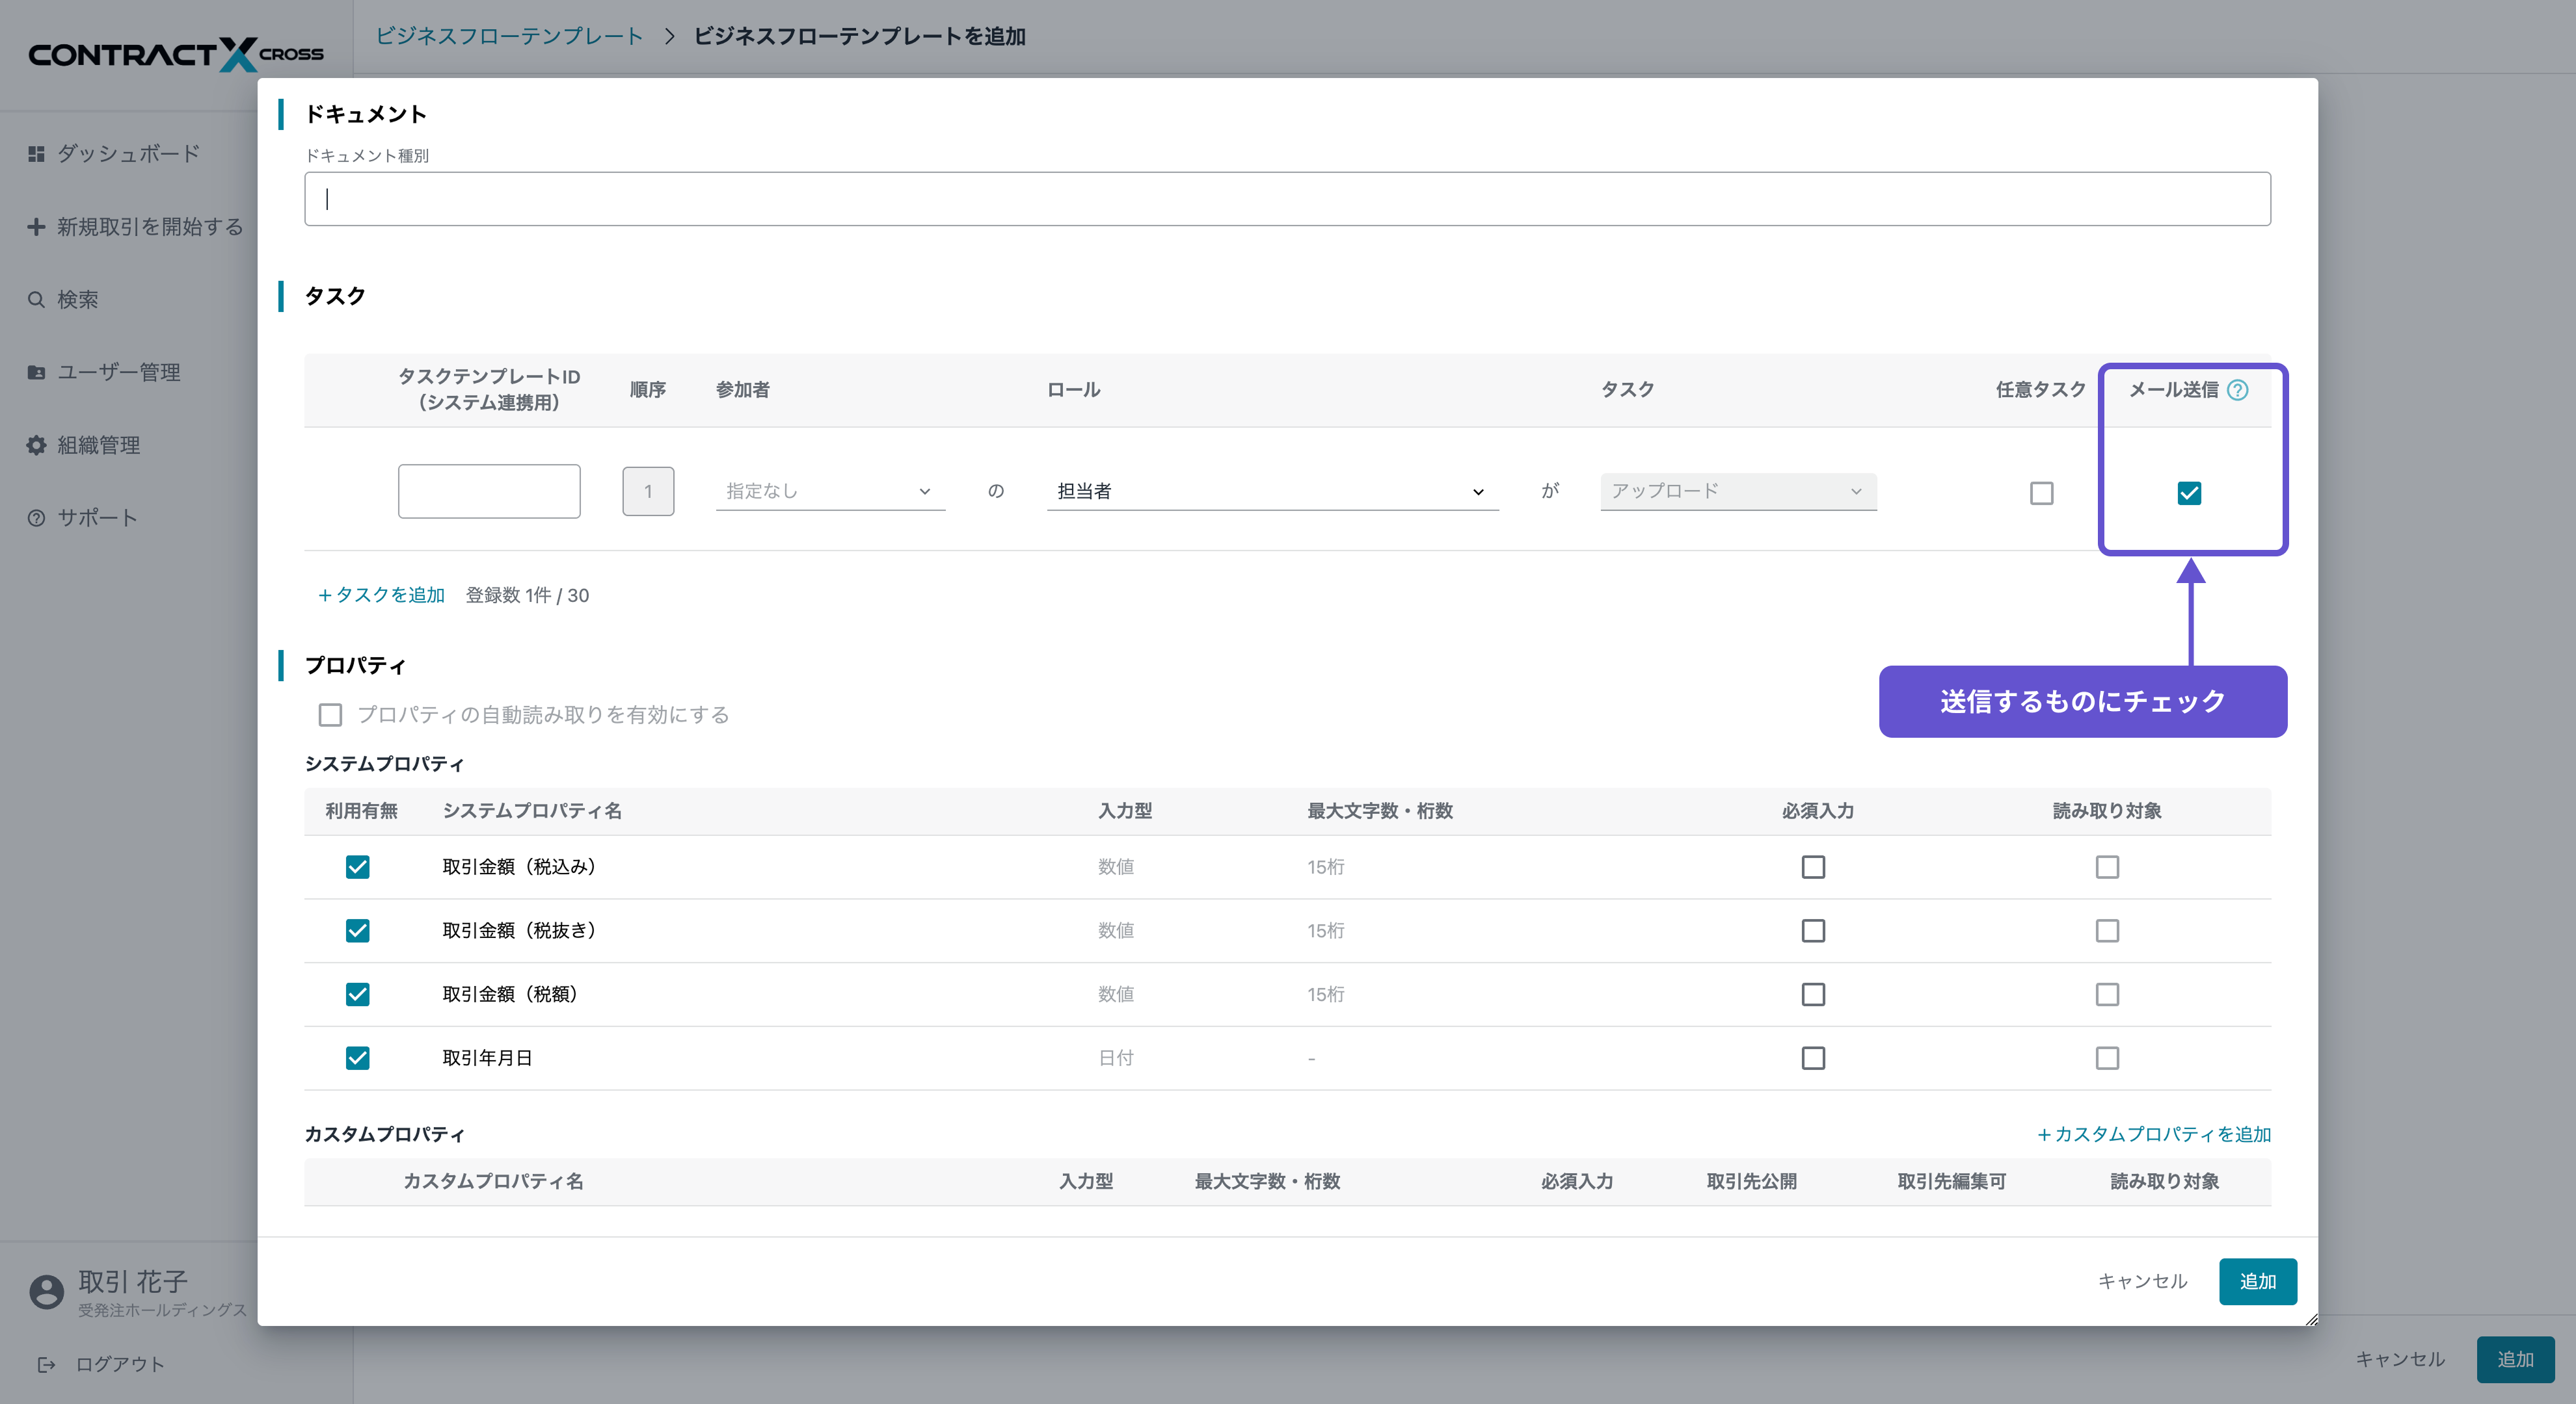Uncheck the メール送信 checkbox
Image resolution: width=2576 pixels, height=1404 pixels.
coord(2189,493)
